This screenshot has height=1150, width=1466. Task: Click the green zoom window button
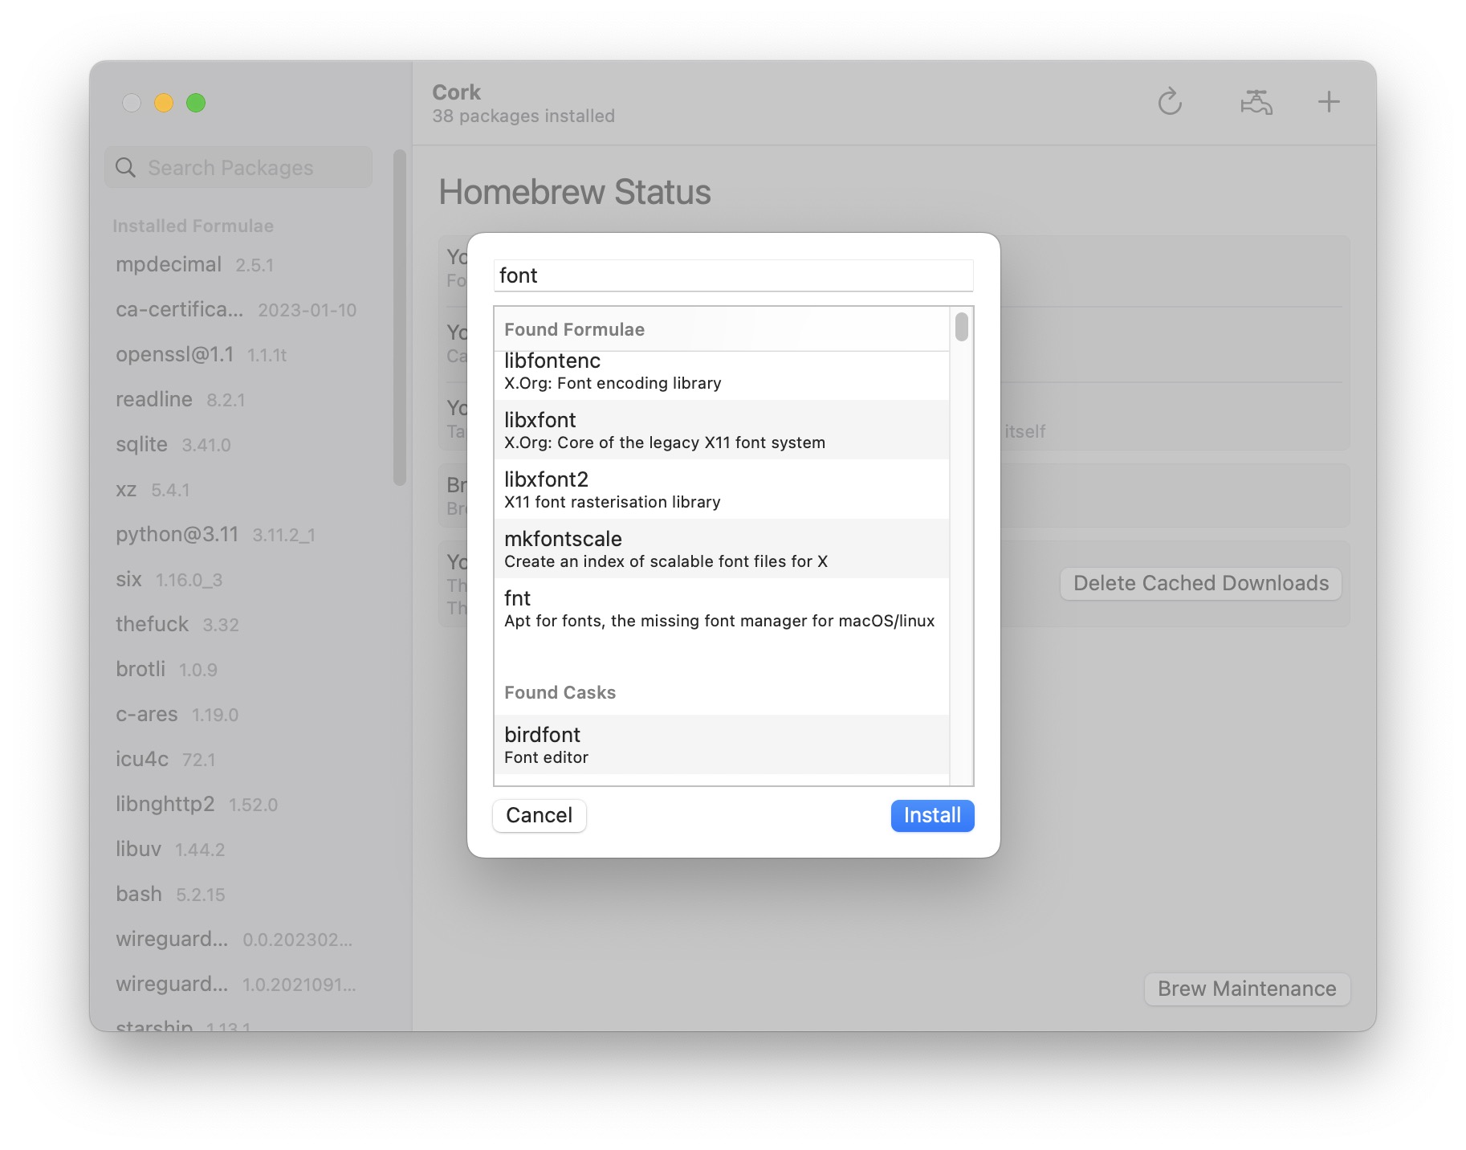[196, 103]
